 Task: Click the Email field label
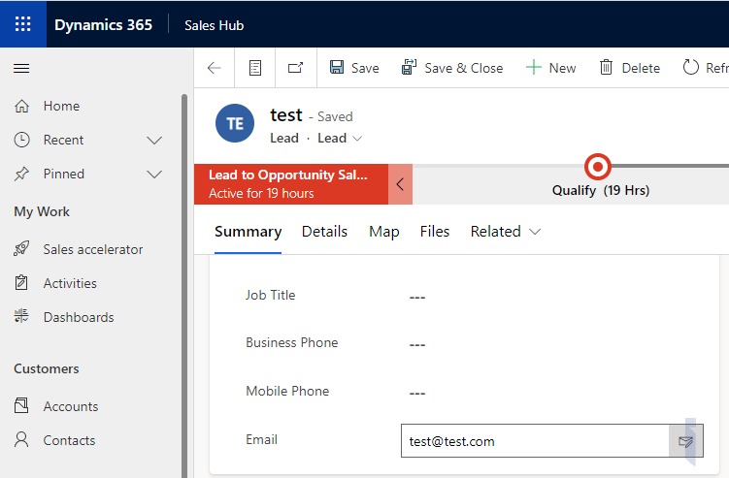click(261, 439)
